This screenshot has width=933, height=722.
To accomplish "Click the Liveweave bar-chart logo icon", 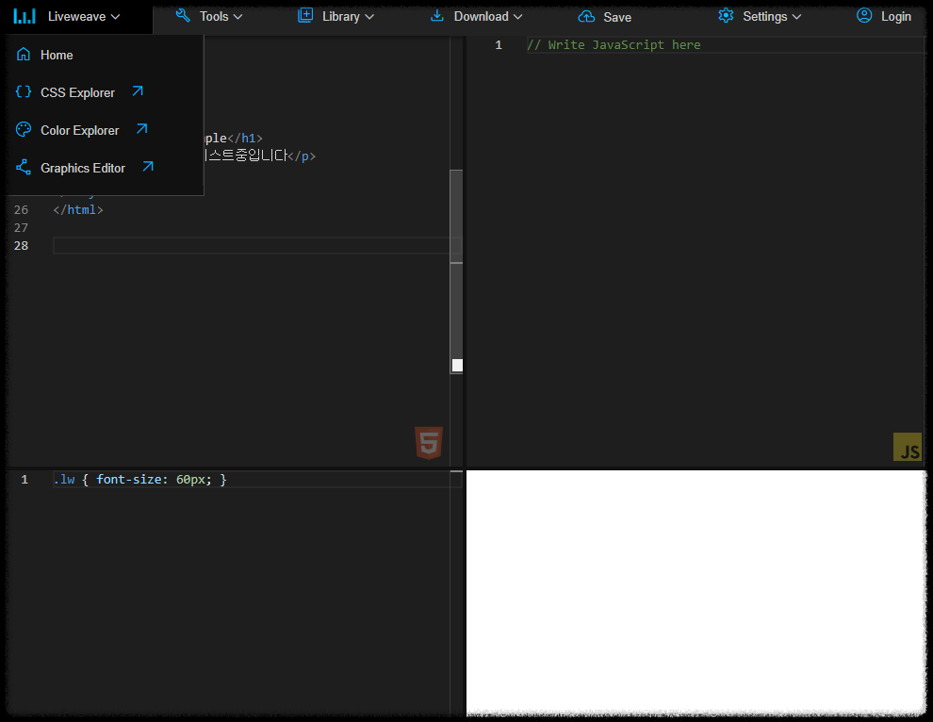I will coord(23,16).
